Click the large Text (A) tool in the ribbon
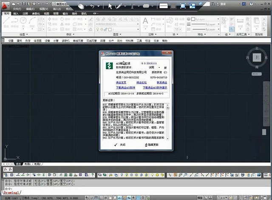The image size is (272, 200). tap(145, 21)
